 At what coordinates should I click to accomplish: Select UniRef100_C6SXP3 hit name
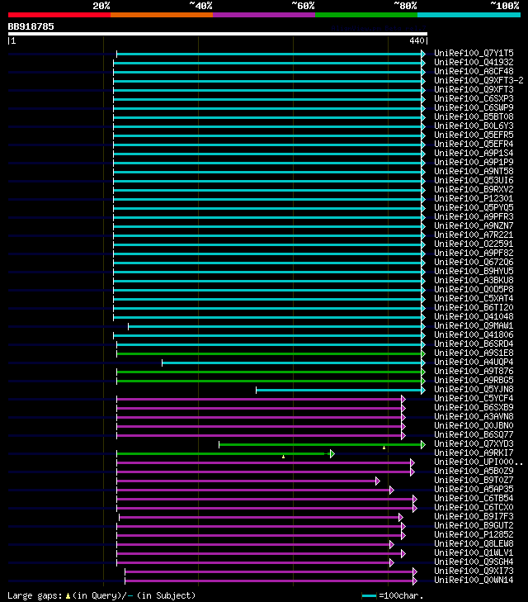[474, 98]
